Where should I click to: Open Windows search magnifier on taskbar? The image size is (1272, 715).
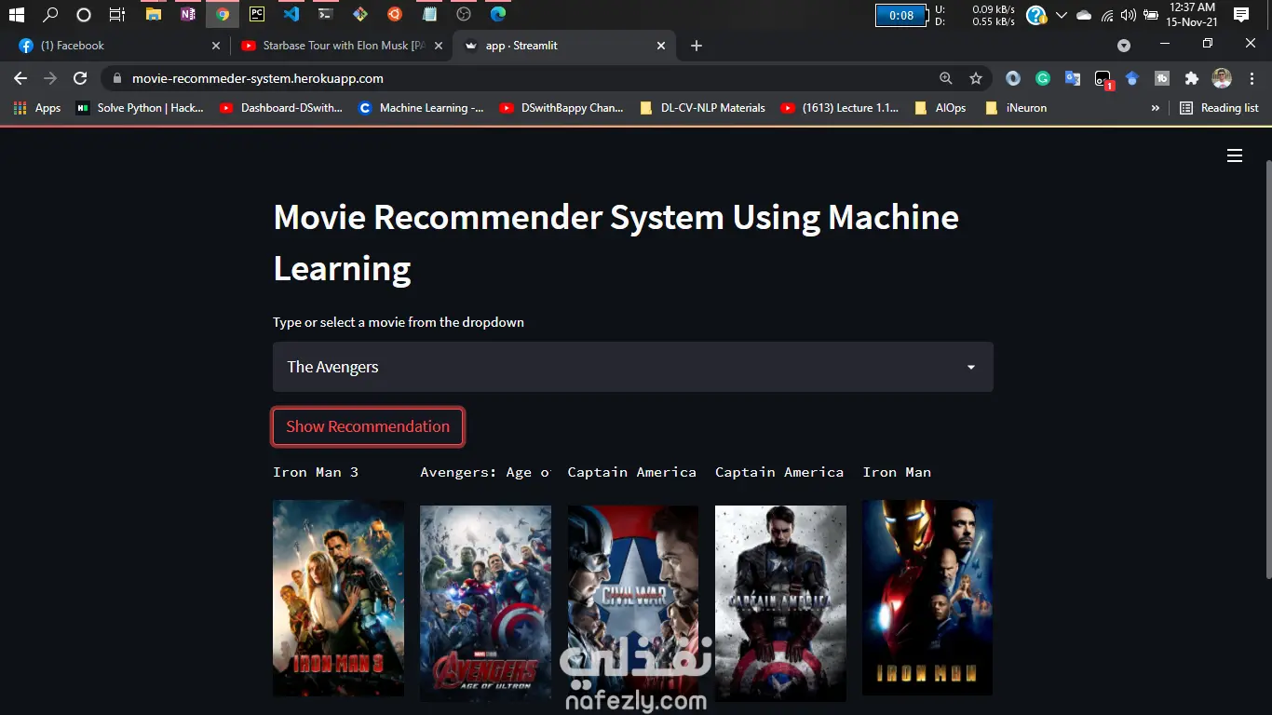(50, 14)
